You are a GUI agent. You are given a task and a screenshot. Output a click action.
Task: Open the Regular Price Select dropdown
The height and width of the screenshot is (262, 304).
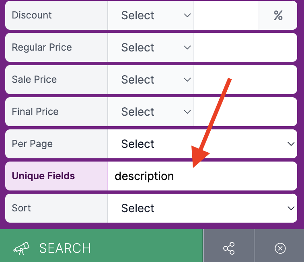tap(151, 47)
